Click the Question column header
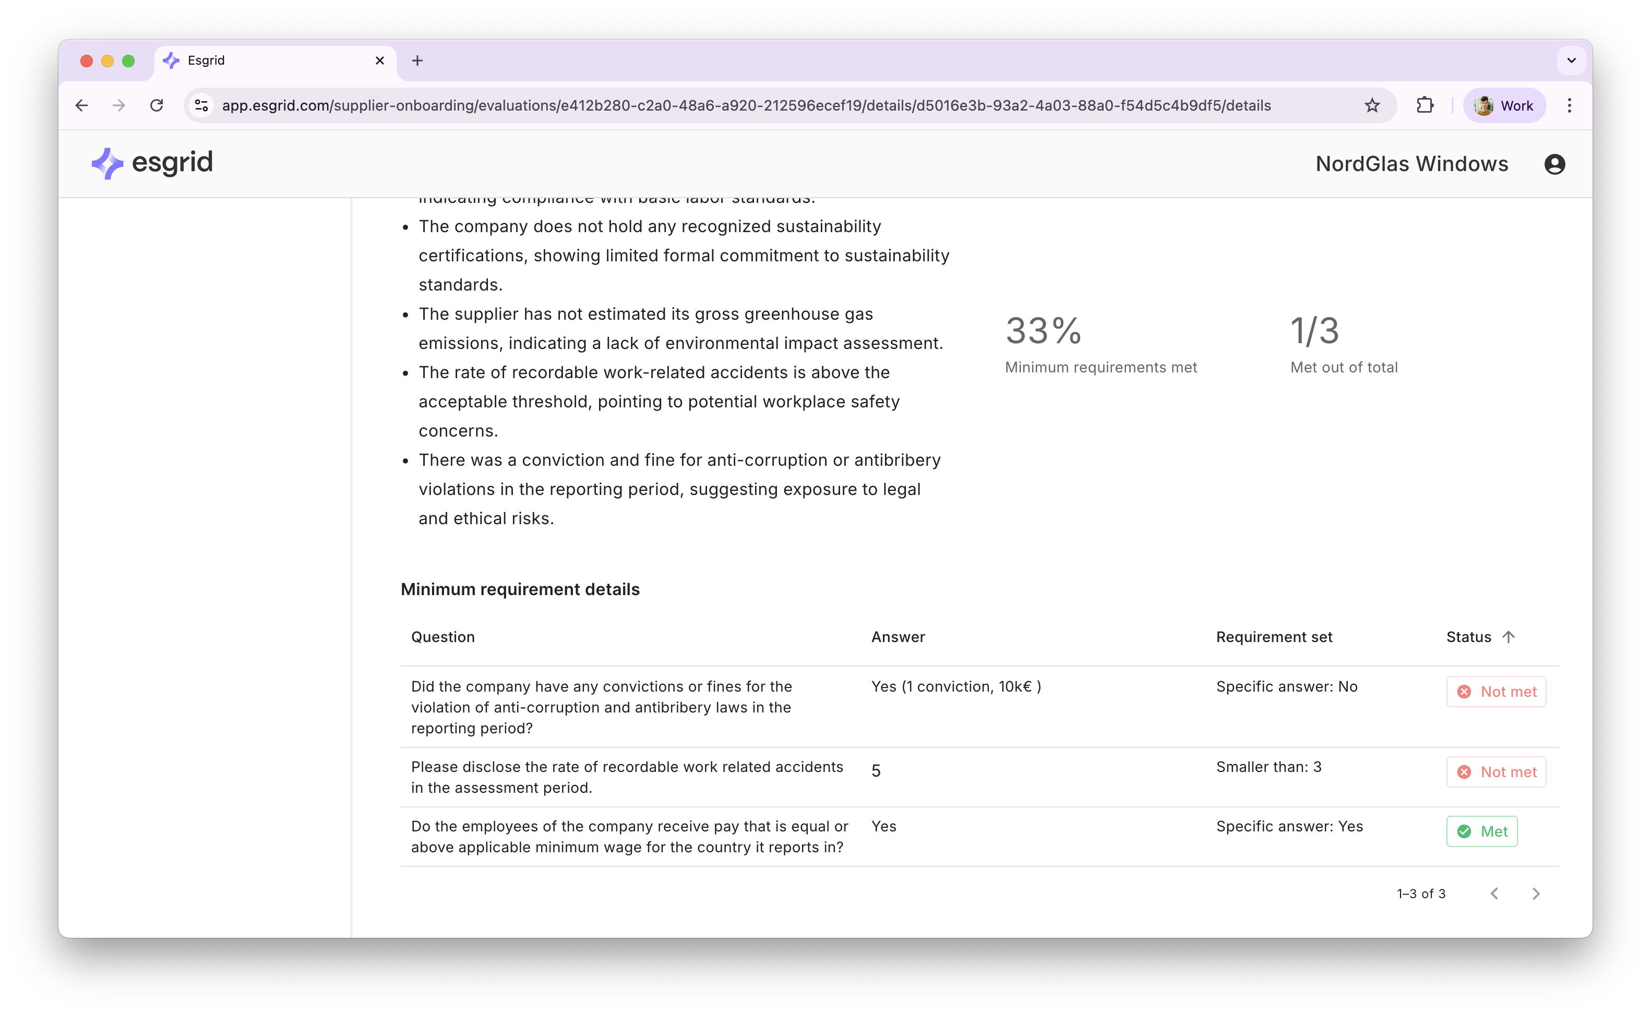The image size is (1651, 1015). tap(442, 637)
